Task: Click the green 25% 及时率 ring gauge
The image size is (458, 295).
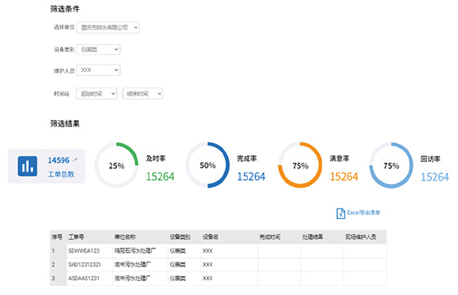Action: click(x=116, y=165)
